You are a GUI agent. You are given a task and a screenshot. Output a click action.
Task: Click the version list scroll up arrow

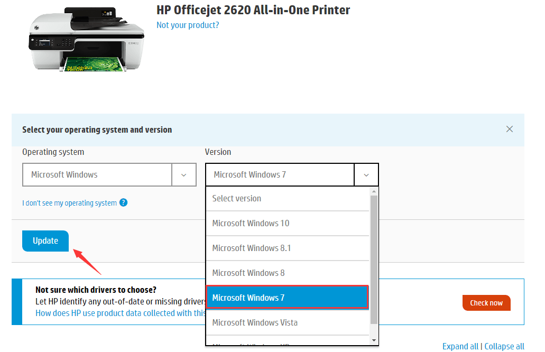tap(374, 191)
